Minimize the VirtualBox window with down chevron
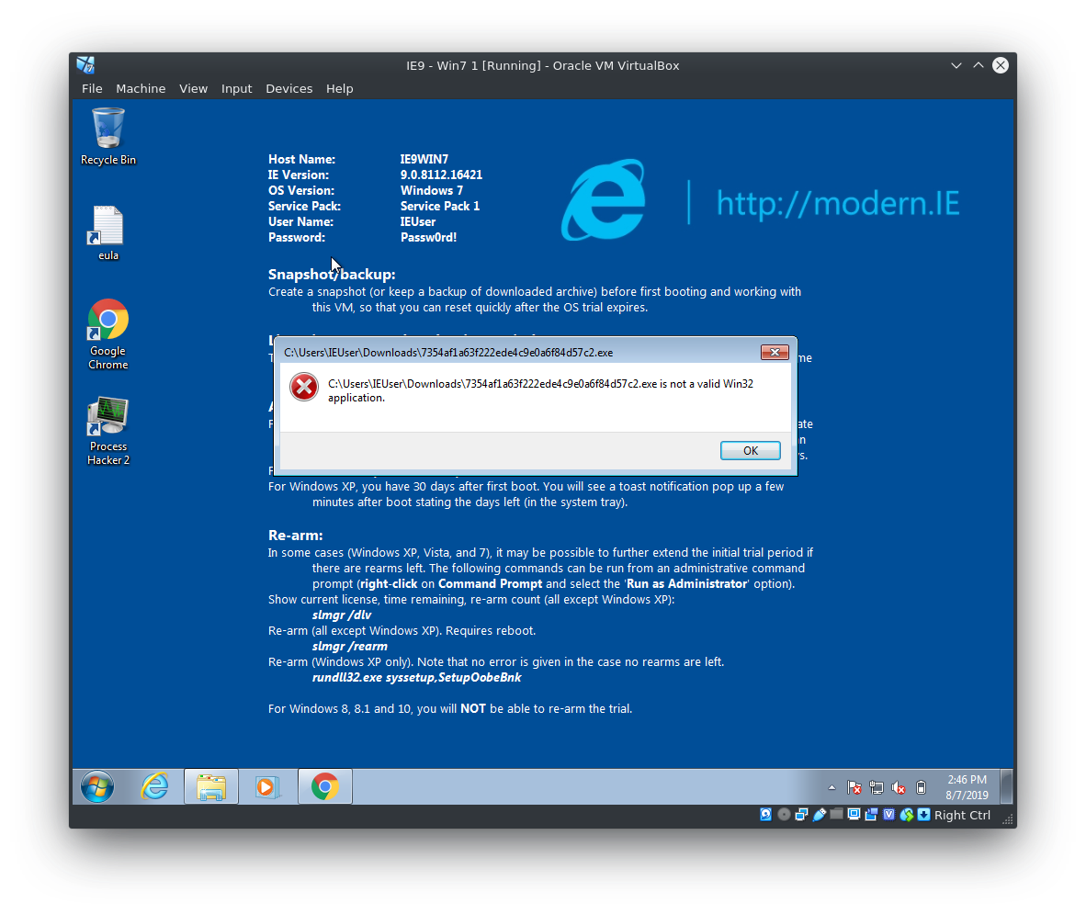The image size is (1086, 914). (x=956, y=65)
